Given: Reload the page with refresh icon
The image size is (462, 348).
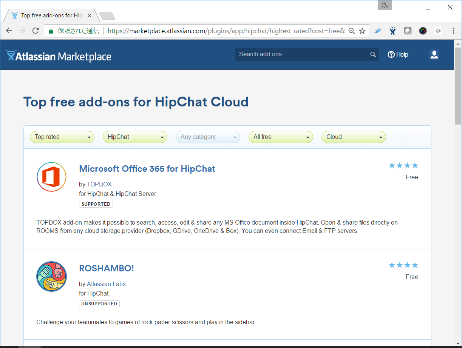Looking at the screenshot, I should [x=36, y=31].
